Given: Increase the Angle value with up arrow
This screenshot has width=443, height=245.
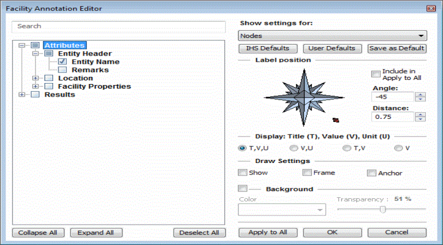Looking at the screenshot, I should 420,94.
